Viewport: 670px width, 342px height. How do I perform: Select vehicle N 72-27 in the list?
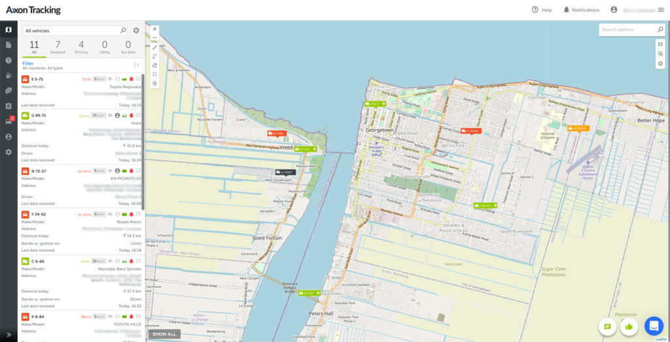pyautogui.click(x=81, y=186)
